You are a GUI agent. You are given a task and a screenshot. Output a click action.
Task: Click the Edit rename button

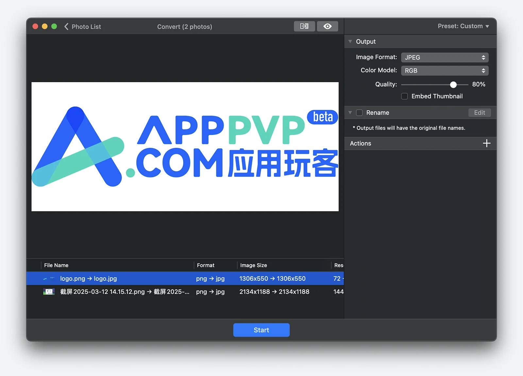[480, 113]
